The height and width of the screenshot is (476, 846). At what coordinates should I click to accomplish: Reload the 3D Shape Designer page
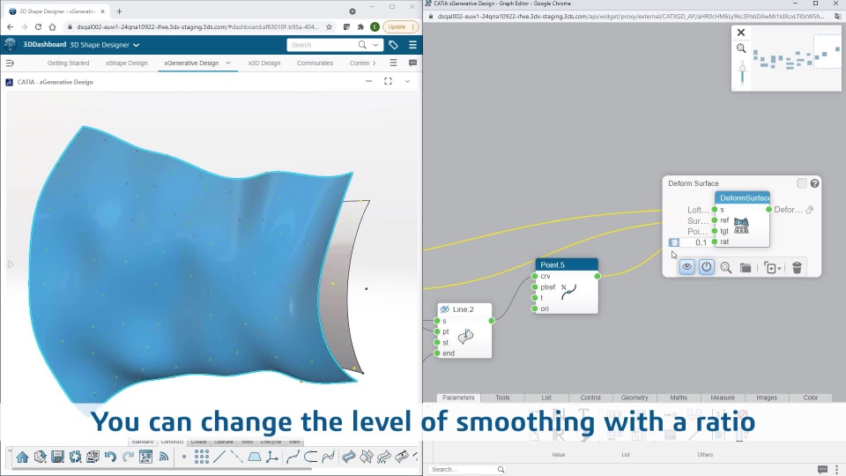coord(38,26)
